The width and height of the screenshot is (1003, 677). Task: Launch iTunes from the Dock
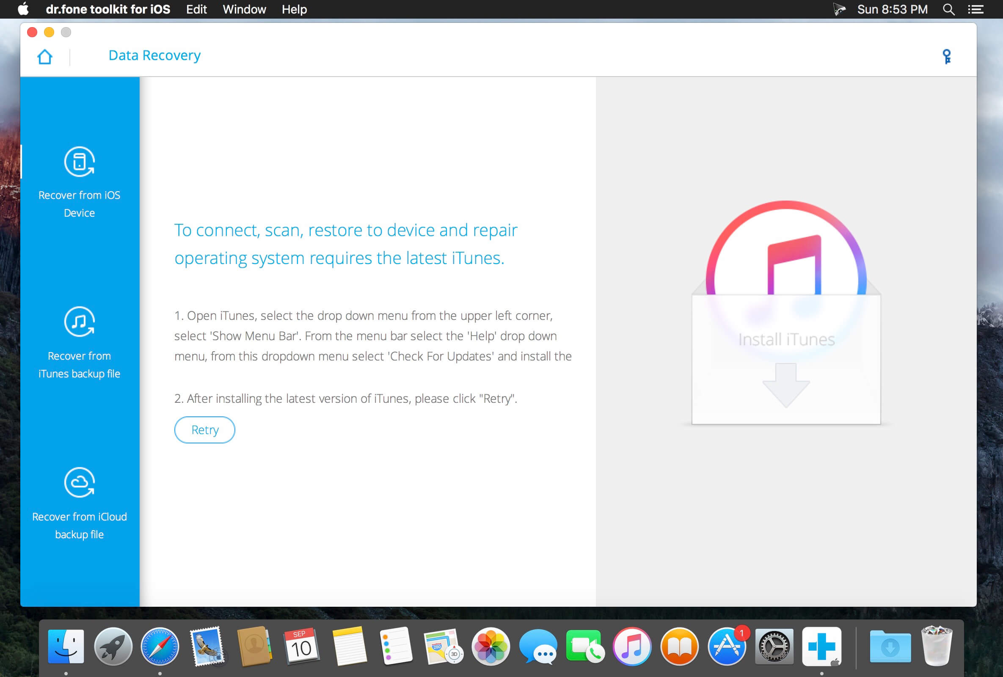pyautogui.click(x=632, y=647)
